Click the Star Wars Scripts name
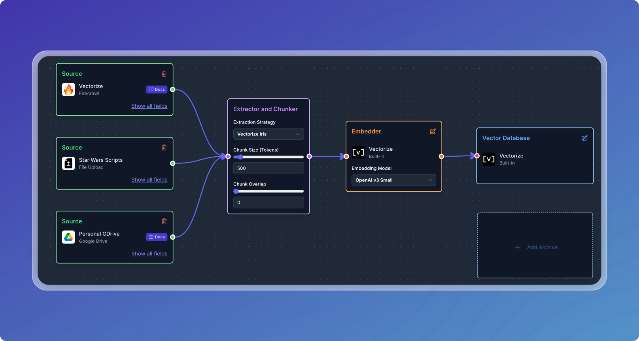 click(101, 160)
